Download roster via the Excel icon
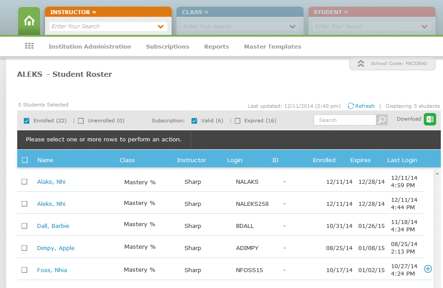This screenshot has height=288, width=443. (x=430, y=119)
